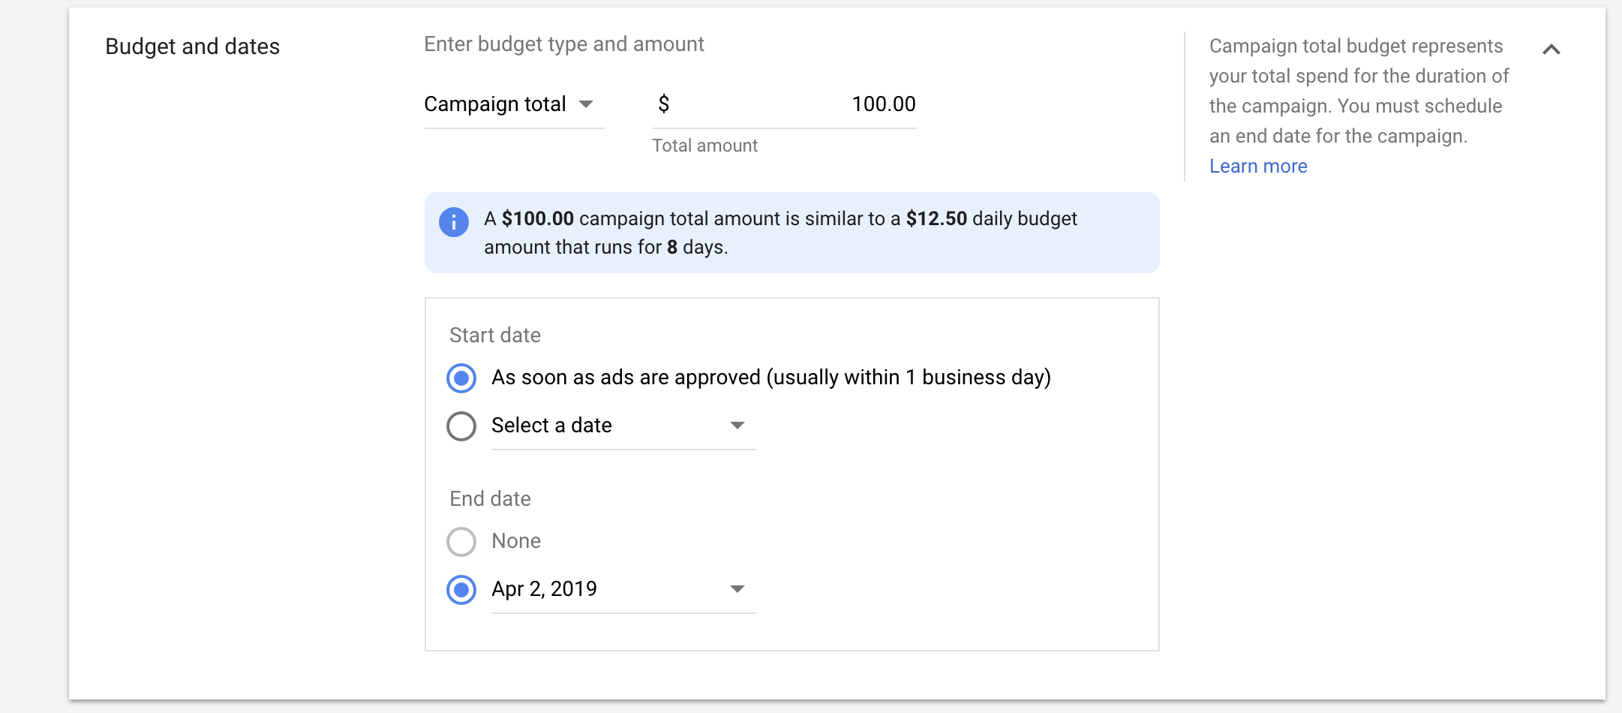1622x713 pixels.
Task: Click the blue info icon in the banner
Action: click(x=453, y=222)
